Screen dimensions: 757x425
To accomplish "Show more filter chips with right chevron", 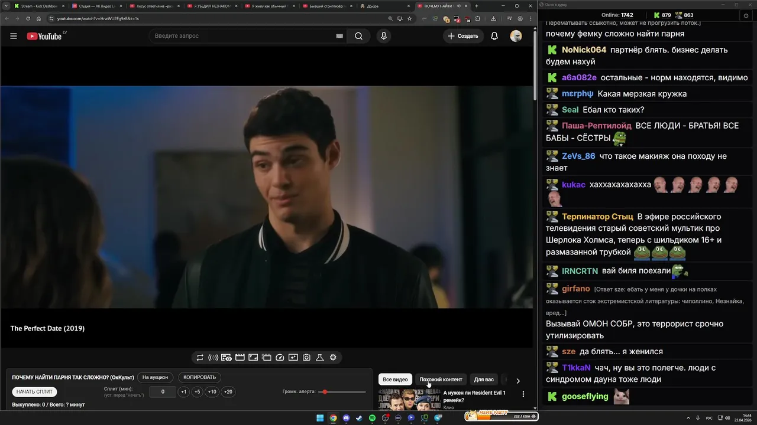I will 518,381.
